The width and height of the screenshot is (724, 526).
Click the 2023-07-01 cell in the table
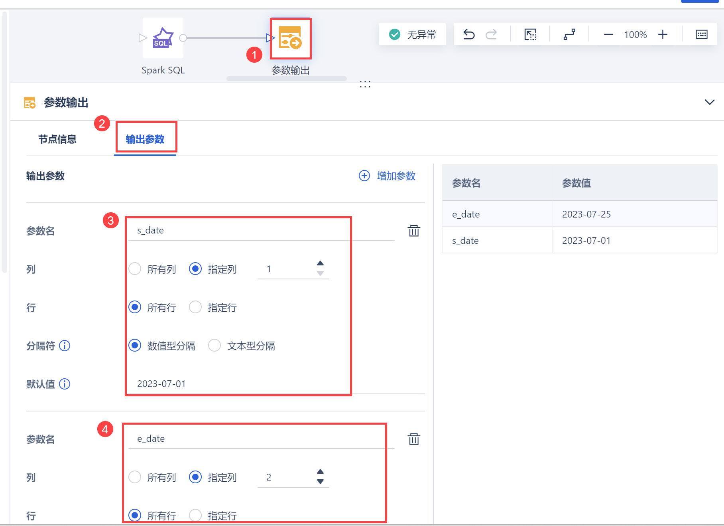point(635,241)
